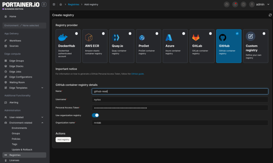
Task: Click the DockerHub whale logo
Action: coord(63,37)
